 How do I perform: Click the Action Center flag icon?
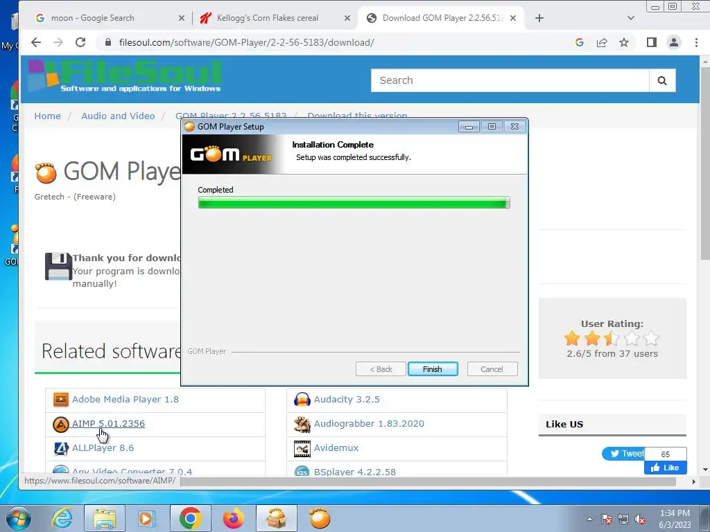606,519
